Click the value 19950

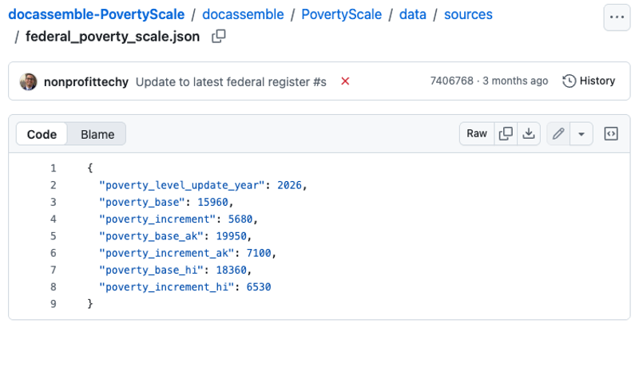click(231, 236)
